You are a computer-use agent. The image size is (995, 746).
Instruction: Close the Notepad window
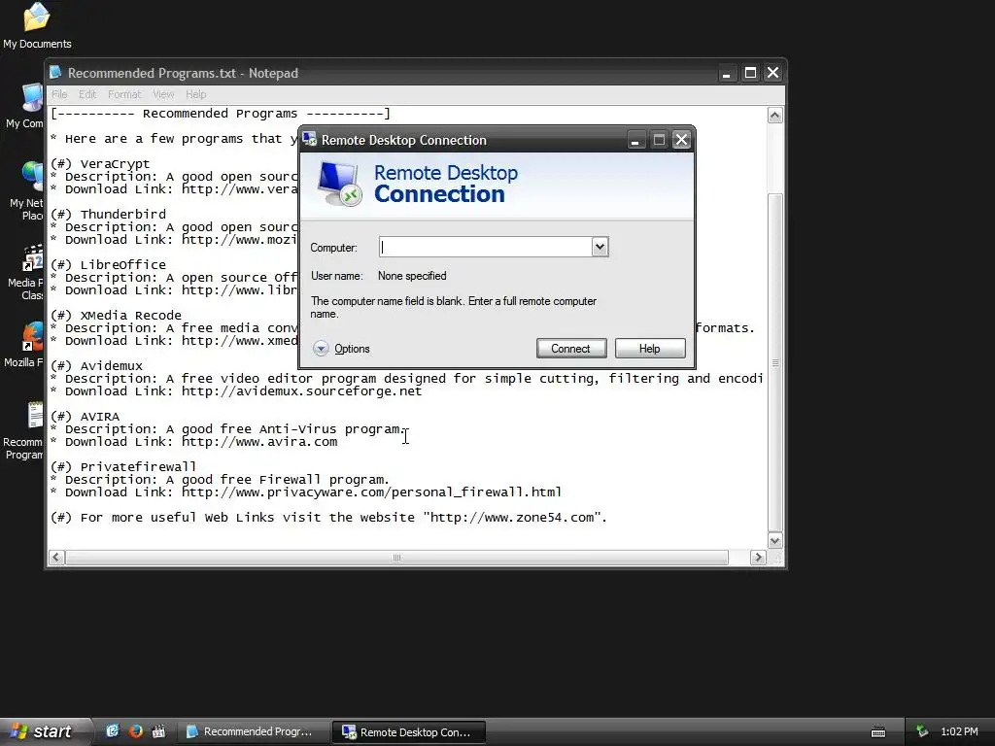pos(772,73)
